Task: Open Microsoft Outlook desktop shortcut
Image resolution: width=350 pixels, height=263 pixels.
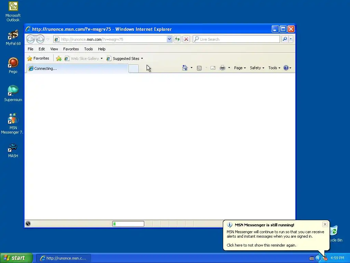Action: tap(13, 12)
